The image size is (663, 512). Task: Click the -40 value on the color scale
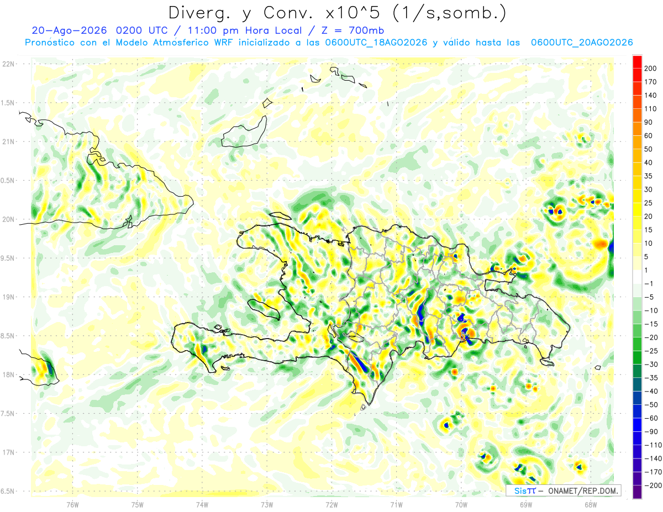[650, 391]
